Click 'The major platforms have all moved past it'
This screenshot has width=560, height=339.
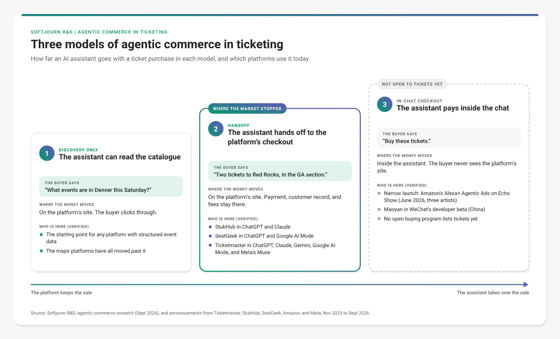click(96, 251)
